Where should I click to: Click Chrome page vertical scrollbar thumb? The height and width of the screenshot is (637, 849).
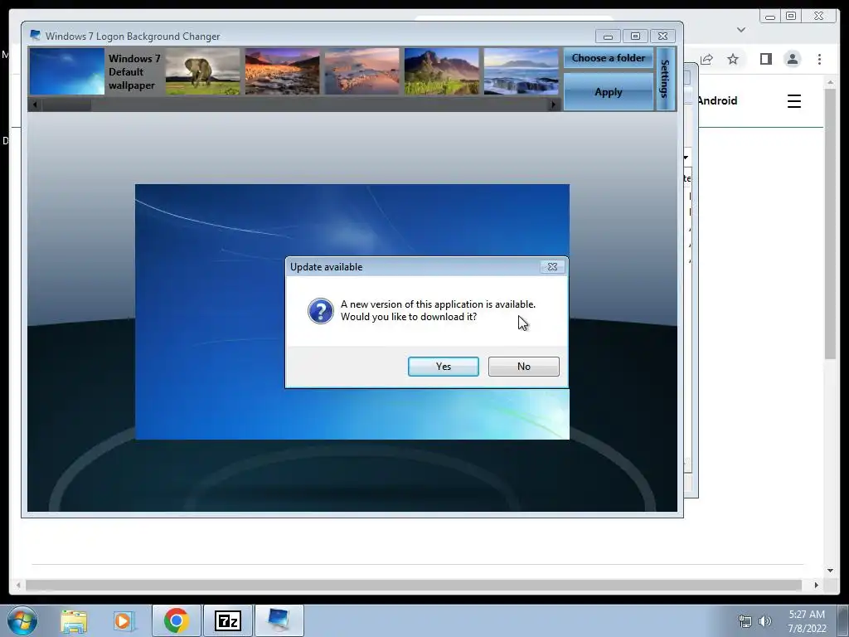point(831,222)
